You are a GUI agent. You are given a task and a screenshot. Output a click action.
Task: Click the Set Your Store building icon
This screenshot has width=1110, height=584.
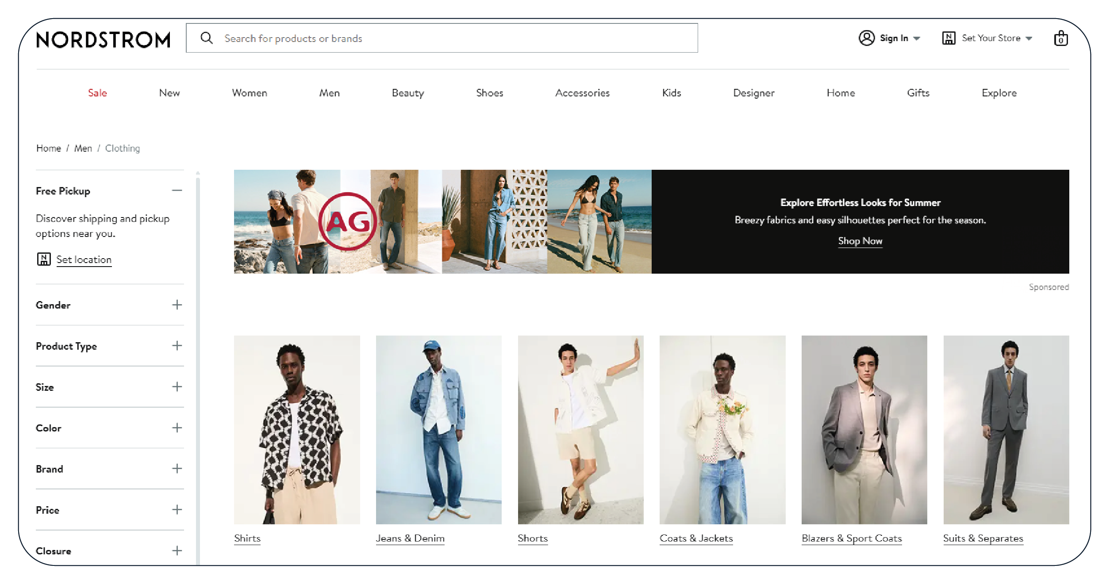pyautogui.click(x=949, y=38)
